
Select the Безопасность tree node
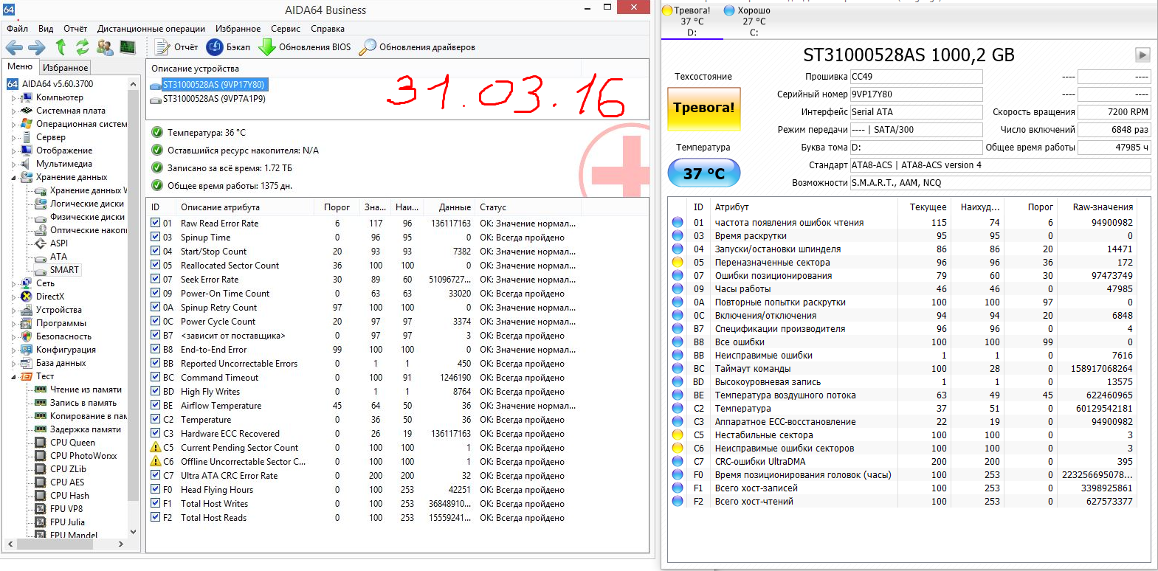[x=63, y=336]
